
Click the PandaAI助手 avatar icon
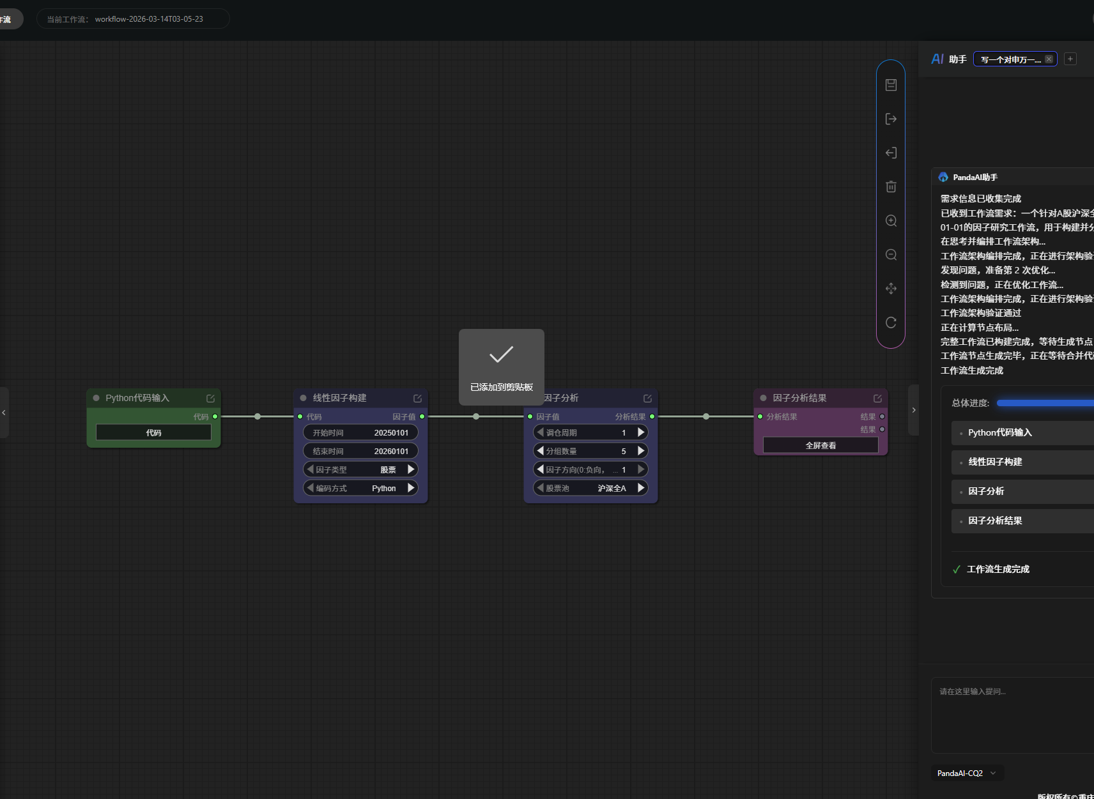pyautogui.click(x=943, y=177)
